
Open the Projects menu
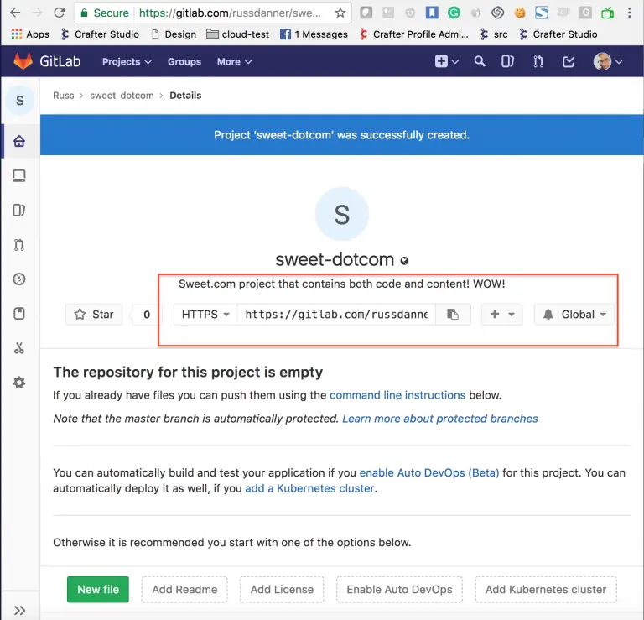click(127, 61)
